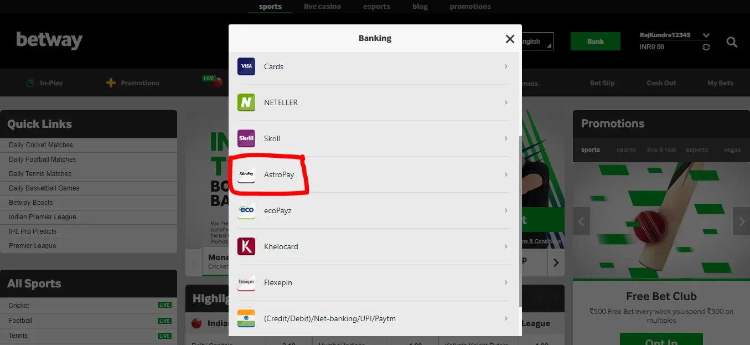The height and width of the screenshot is (345, 750).
Task: Click the cricket bat promotion image
Action: (x=661, y=220)
